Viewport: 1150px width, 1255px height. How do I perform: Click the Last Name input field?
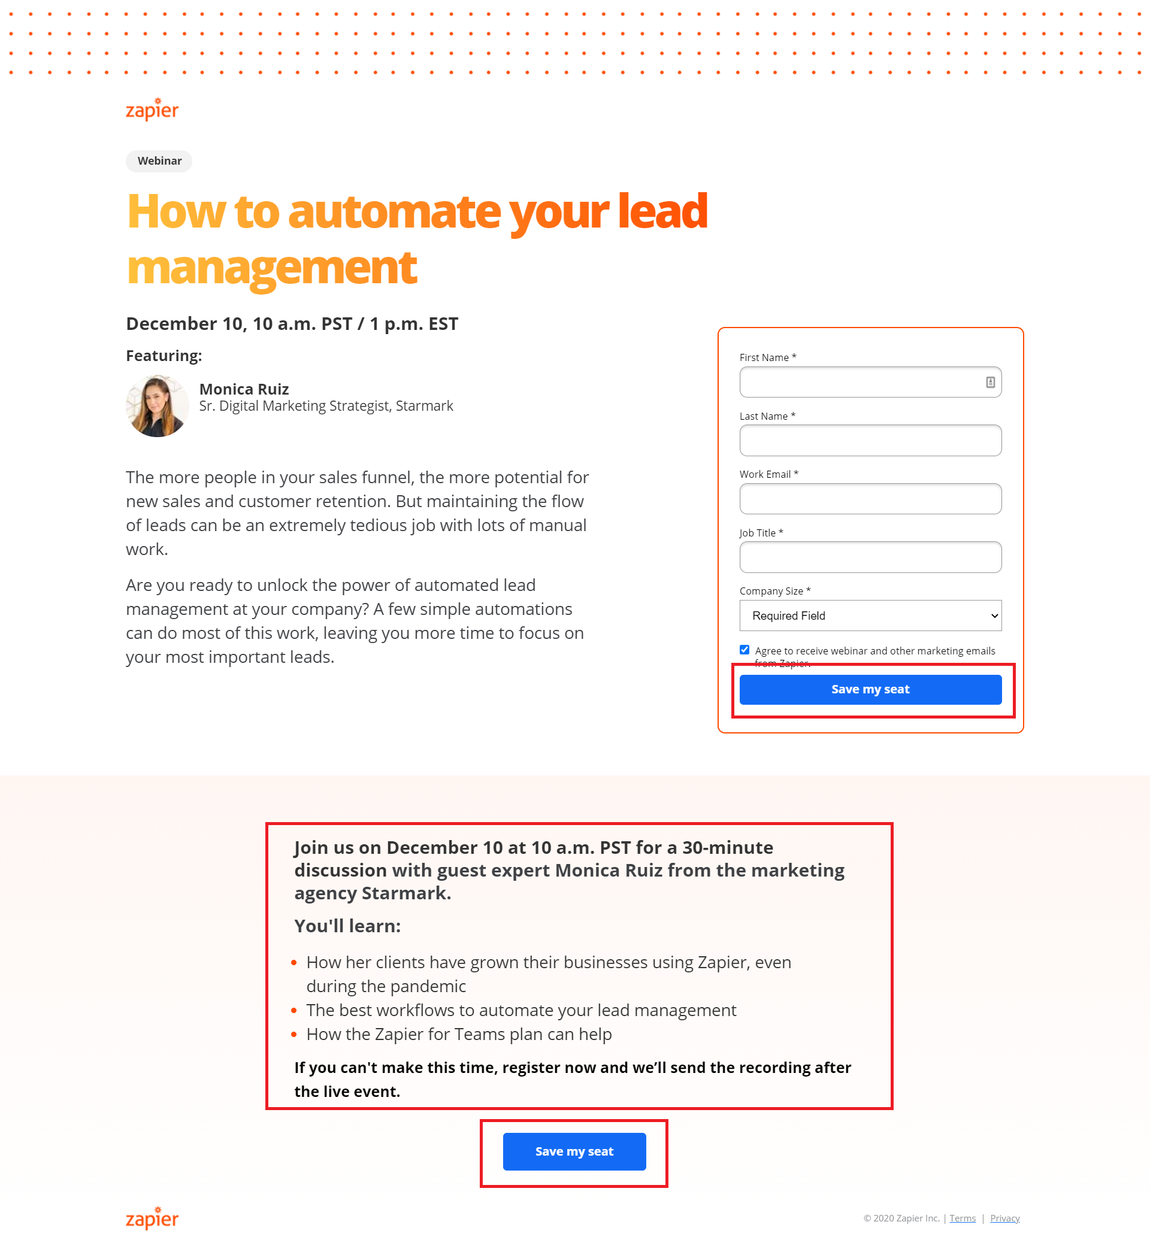tap(870, 439)
